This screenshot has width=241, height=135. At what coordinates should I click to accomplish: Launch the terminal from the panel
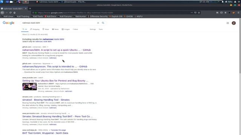coord(15,2)
